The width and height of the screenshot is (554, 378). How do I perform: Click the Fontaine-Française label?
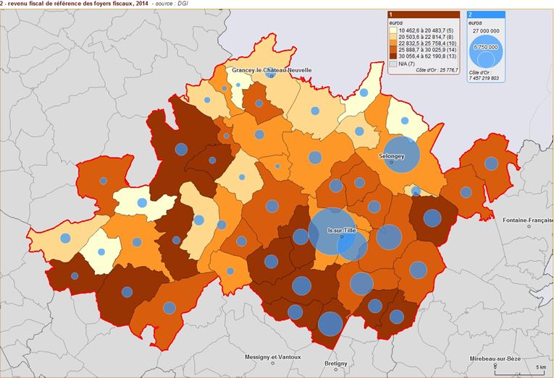pyautogui.click(x=528, y=220)
